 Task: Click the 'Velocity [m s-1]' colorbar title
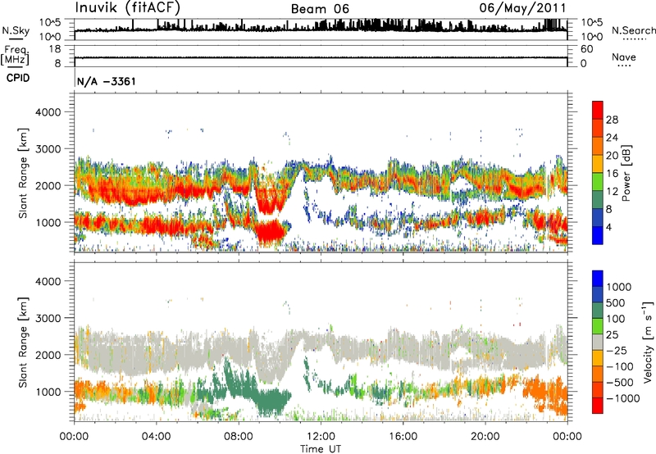[x=648, y=342]
